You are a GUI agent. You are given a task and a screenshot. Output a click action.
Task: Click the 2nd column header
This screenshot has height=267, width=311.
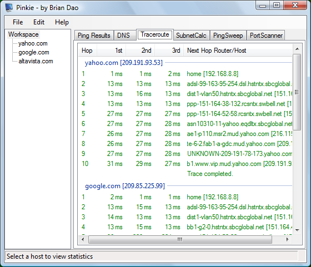pyautogui.click(x=141, y=51)
